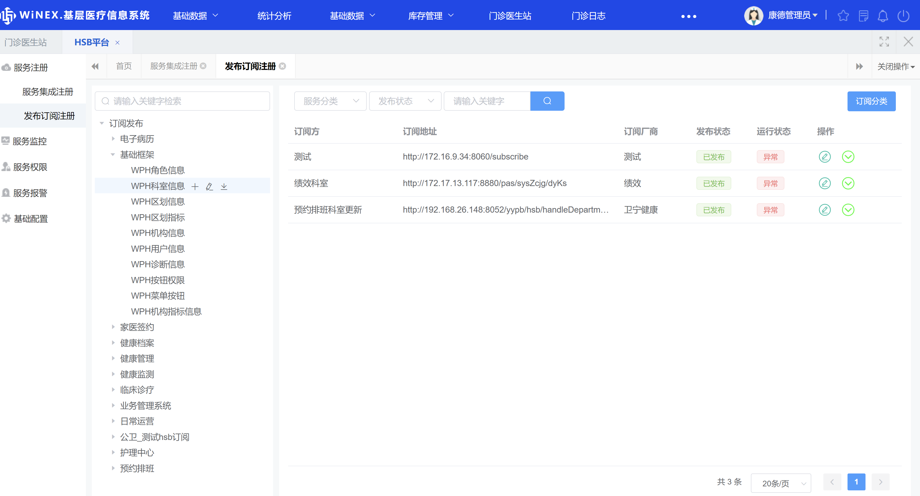Switch to the 首页 tab
Screen dimensions: 920x496
pyautogui.click(x=124, y=66)
